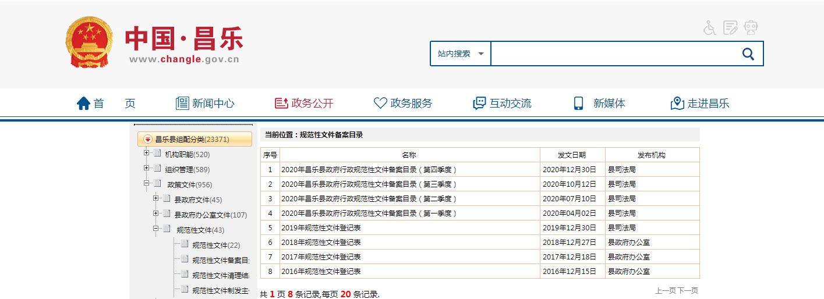Click into the site search text field

tap(611, 54)
